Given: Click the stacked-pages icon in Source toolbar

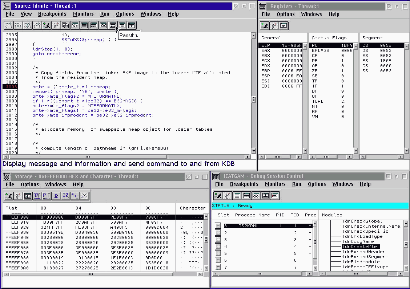Looking at the screenshot, I should coord(65,25).
